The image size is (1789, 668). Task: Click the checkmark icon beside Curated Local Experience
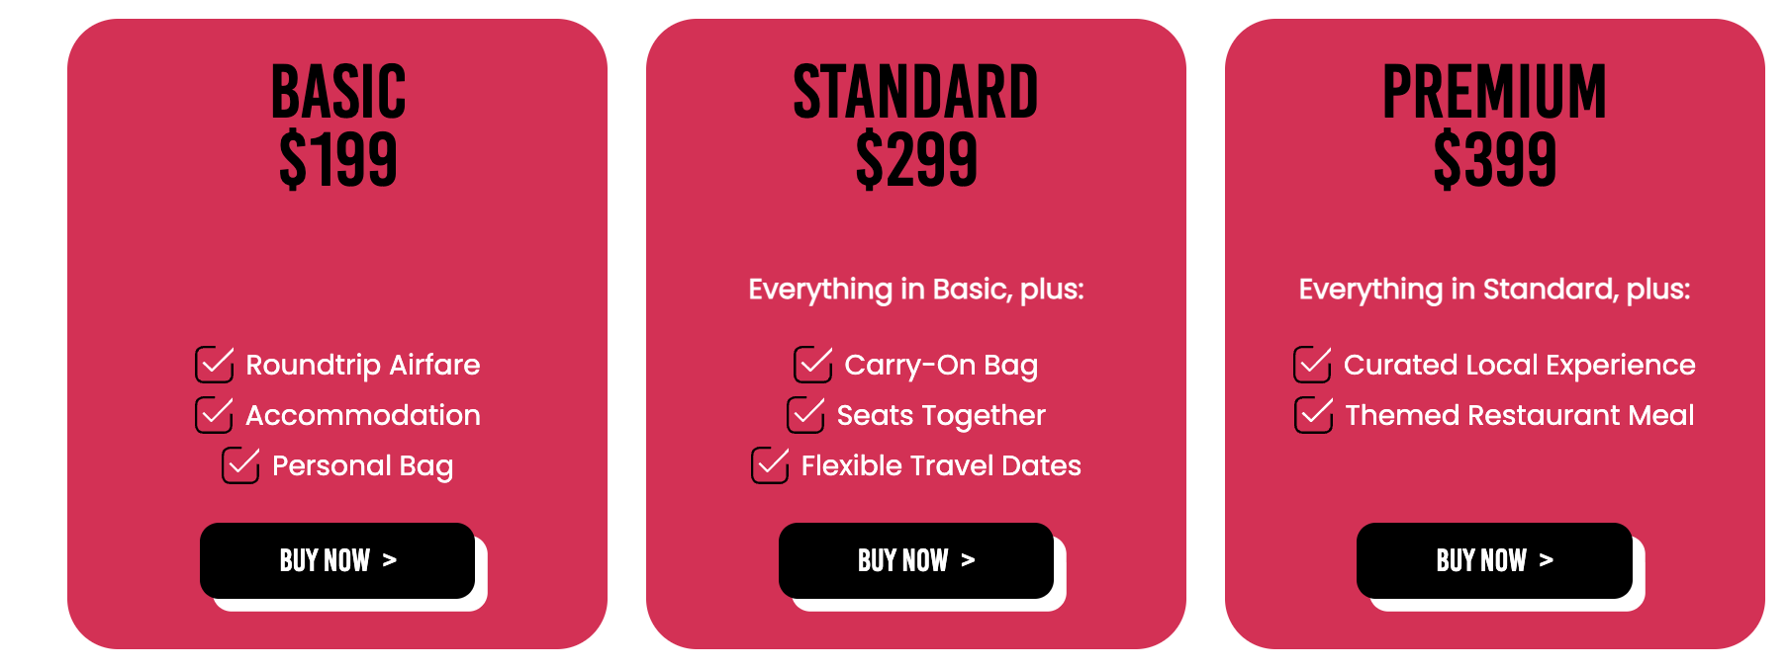[x=1313, y=365]
